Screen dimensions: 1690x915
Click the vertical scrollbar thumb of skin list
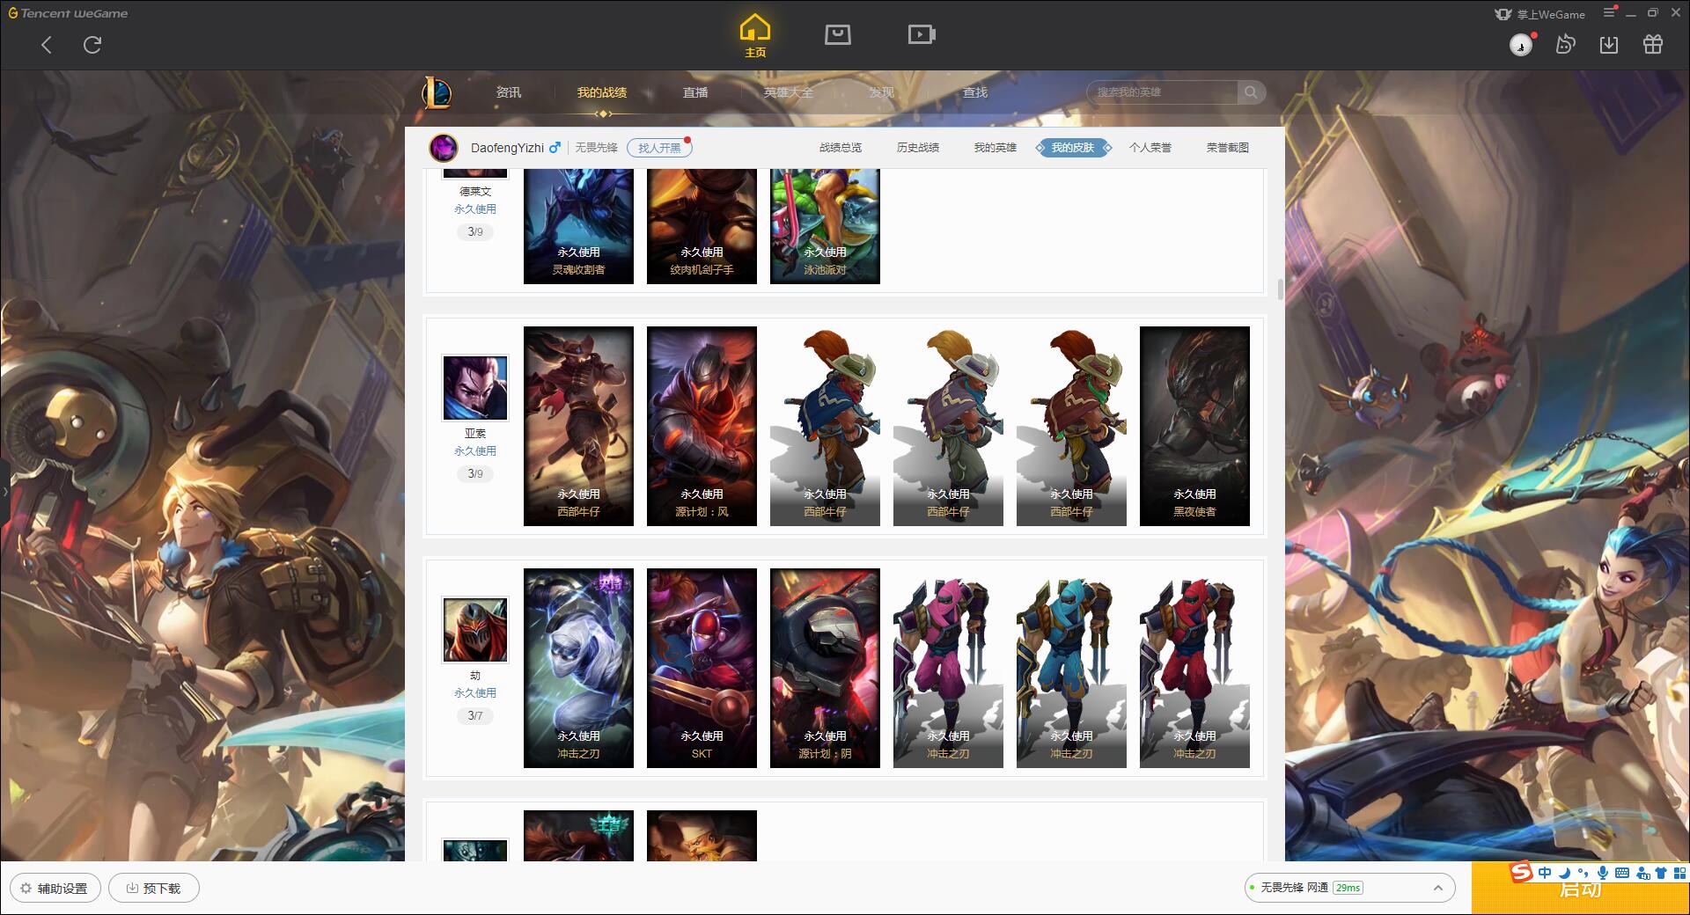point(1280,289)
